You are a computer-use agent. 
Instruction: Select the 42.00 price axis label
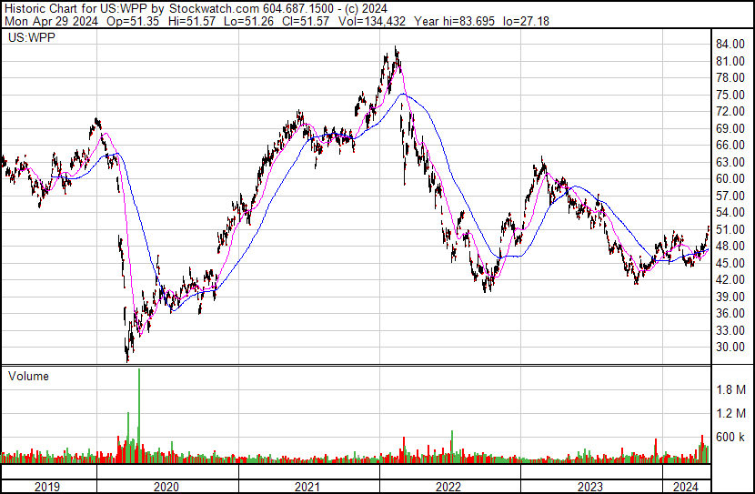(730, 279)
